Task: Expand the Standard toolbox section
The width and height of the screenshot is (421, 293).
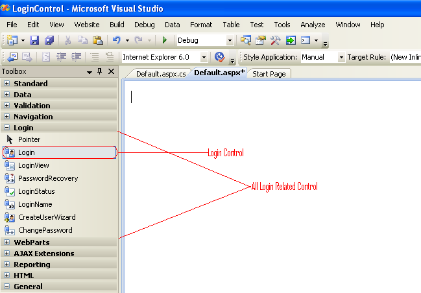Action: pos(7,84)
